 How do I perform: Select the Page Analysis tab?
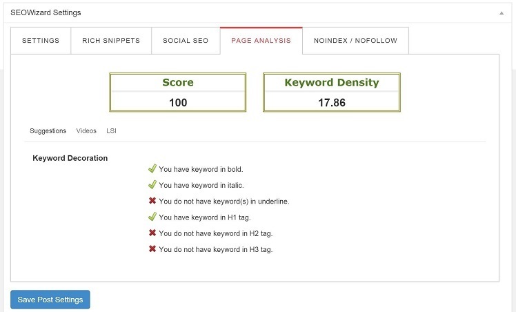[x=261, y=41]
